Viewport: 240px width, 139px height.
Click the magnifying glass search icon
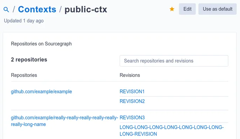[x=6, y=10]
